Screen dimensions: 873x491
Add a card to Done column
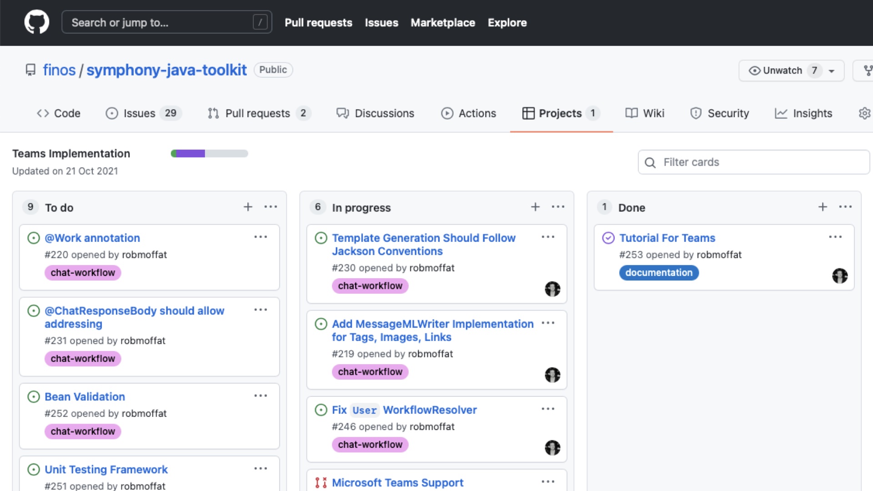click(823, 207)
